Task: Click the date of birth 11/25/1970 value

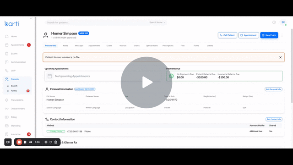Action: [x=171, y=100]
